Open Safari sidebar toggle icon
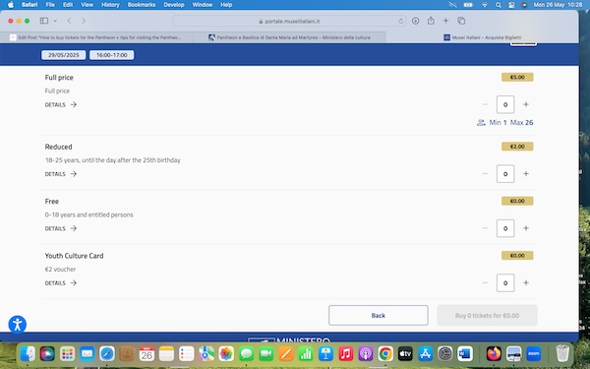 coord(44,21)
